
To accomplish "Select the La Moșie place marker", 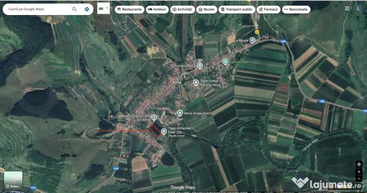I will point(252,40).
